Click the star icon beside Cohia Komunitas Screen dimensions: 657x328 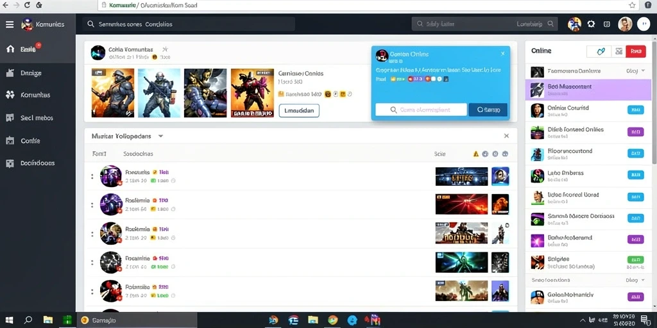tap(165, 49)
